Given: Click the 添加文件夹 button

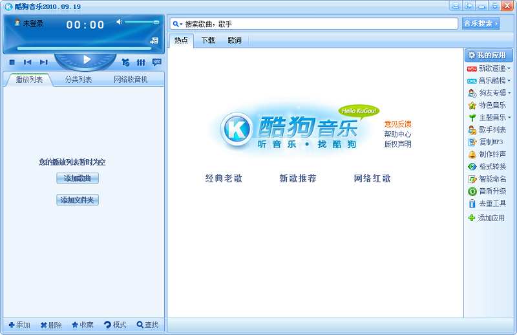Looking at the screenshot, I should 78,200.
